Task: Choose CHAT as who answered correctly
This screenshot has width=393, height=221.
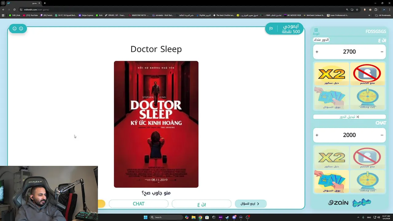Action: 138,204
